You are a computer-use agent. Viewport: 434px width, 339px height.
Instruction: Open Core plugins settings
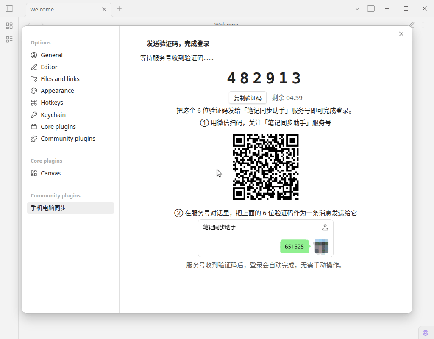tap(70, 127)
